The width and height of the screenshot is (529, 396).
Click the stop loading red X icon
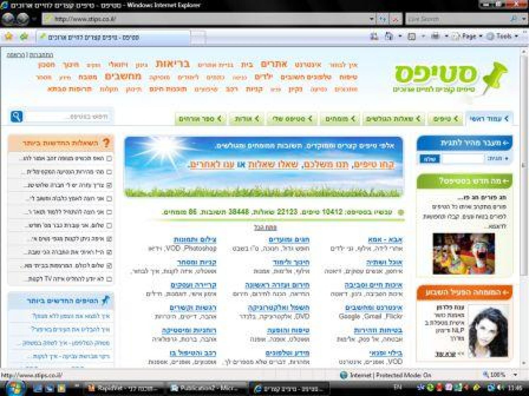[x=395, y=19]
